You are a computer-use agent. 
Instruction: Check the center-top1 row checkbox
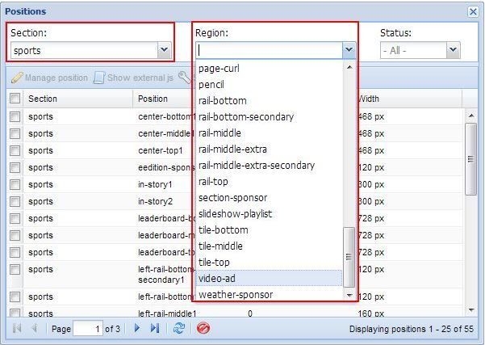tap(15, 150)
